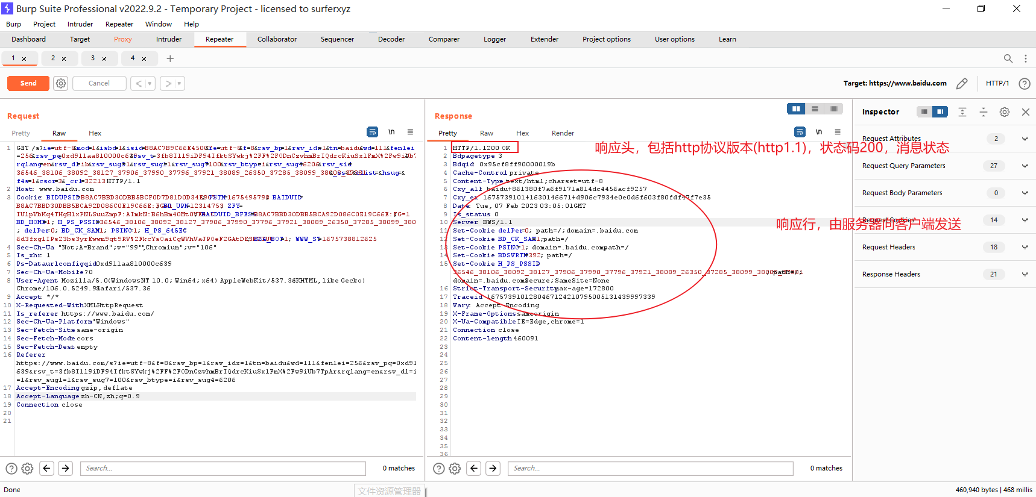Expand Request Cookies section
Image resolution: width=1036 pixels, height=497 pixels.
click(x=1025, y=220)
